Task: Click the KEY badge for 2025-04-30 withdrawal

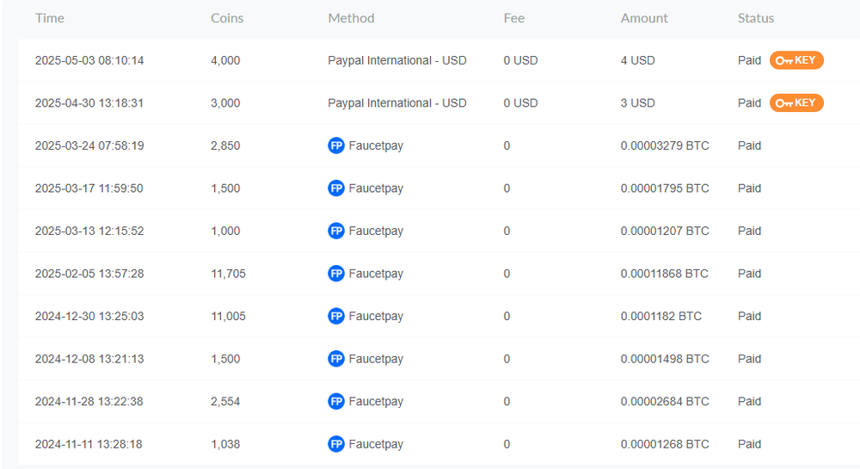Action: pyautogui.click(x=796, y=103)
